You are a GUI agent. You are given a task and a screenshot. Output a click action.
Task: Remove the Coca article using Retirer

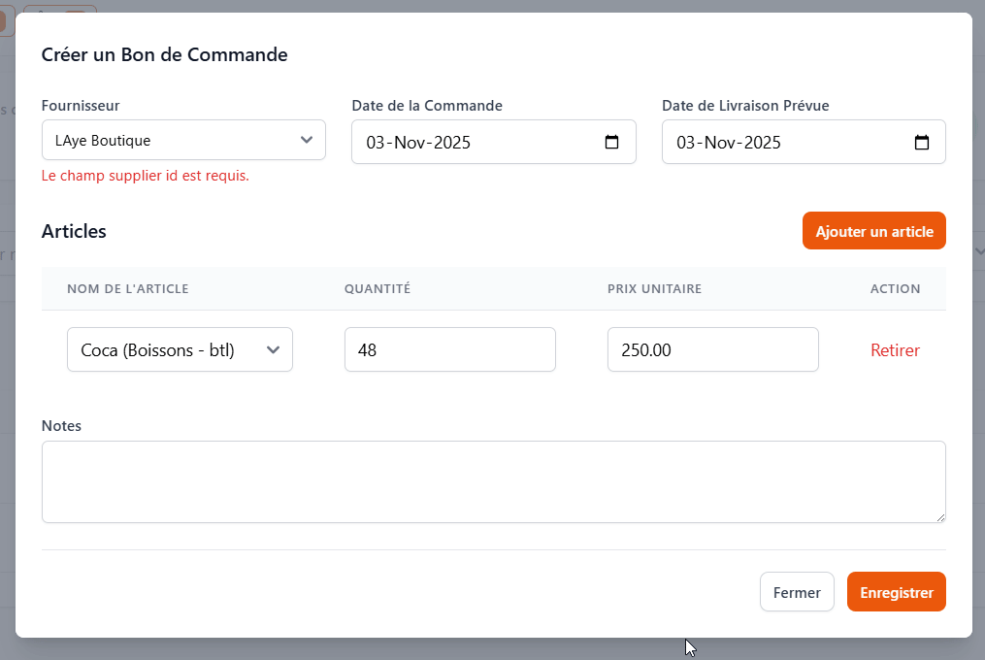pyautogui.click(x=895, y=350)
